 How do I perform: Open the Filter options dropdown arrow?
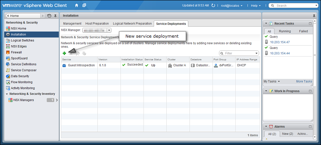click(256, 53)
